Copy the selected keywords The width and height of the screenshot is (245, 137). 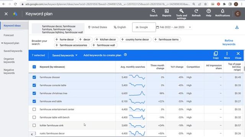click(216, 55)
